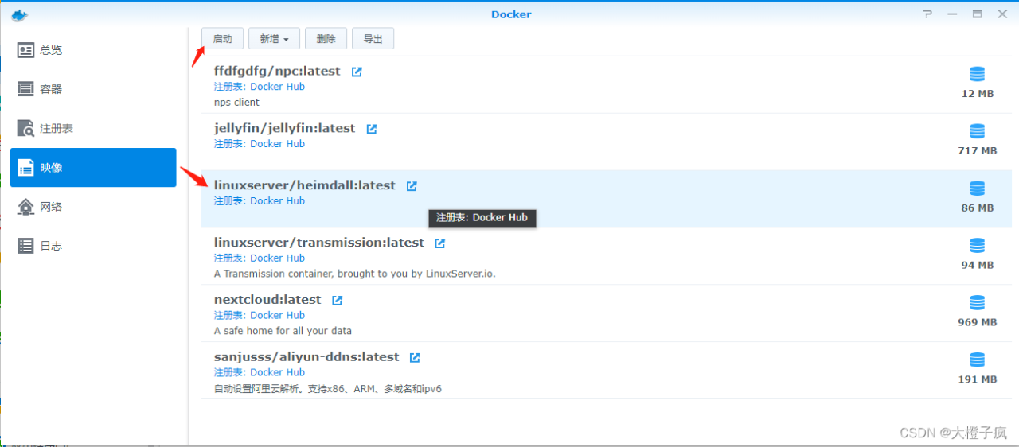Image resolution: width=1019 pixels, height=447 pixels.
Task: Open external link icon for nextcloud:latest
Action: (x=337, y=301)
